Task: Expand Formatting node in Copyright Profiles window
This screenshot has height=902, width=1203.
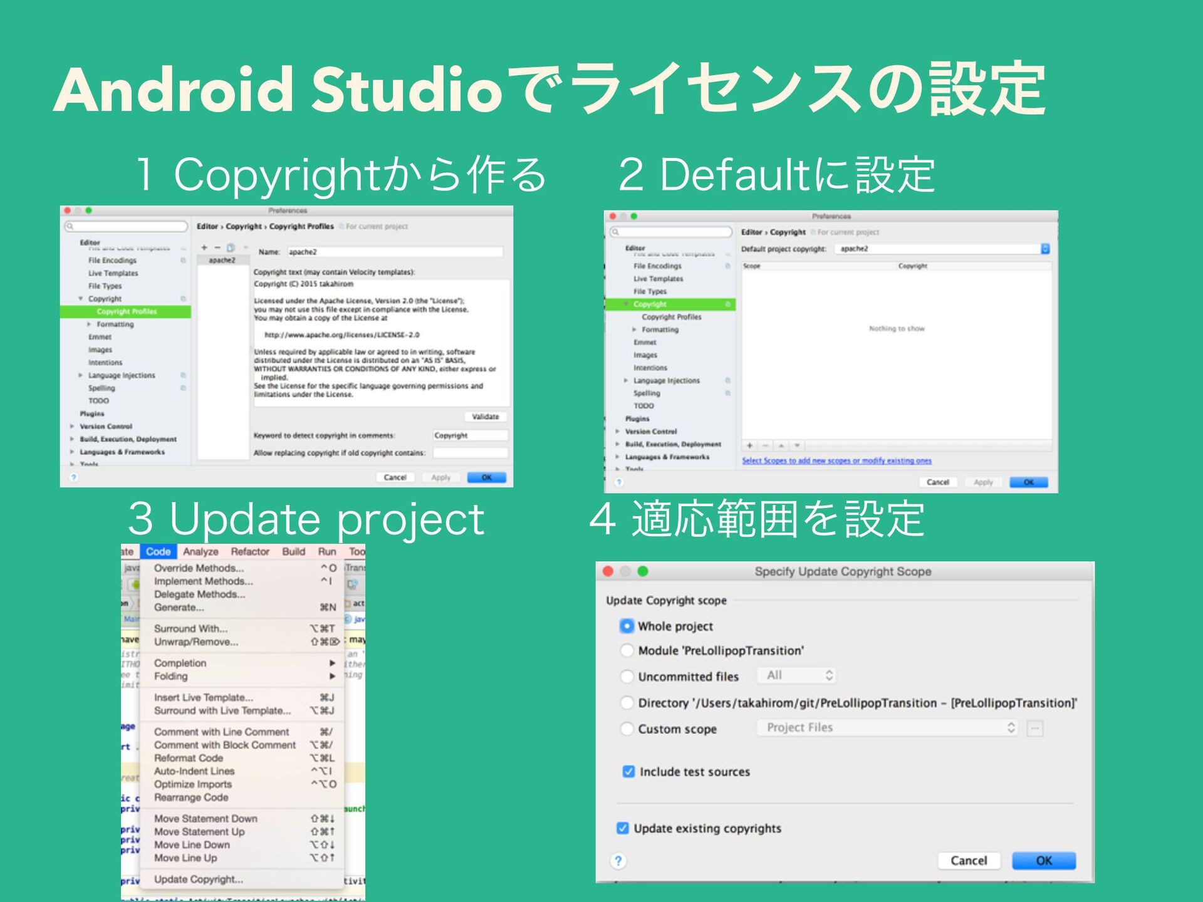Action: (x=89, y=324)
